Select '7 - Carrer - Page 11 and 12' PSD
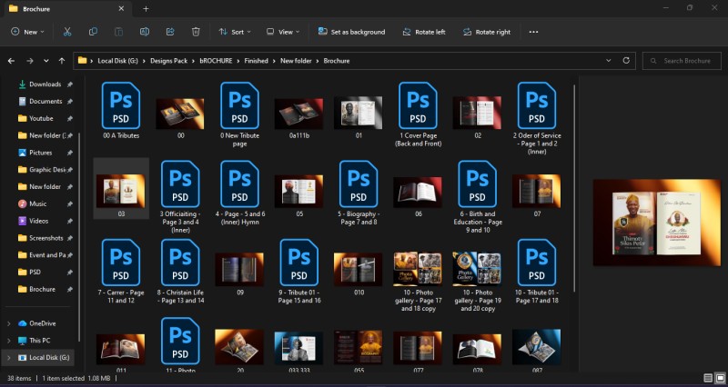This screenshot has width=728, height=387. click(x=121, y=271)
